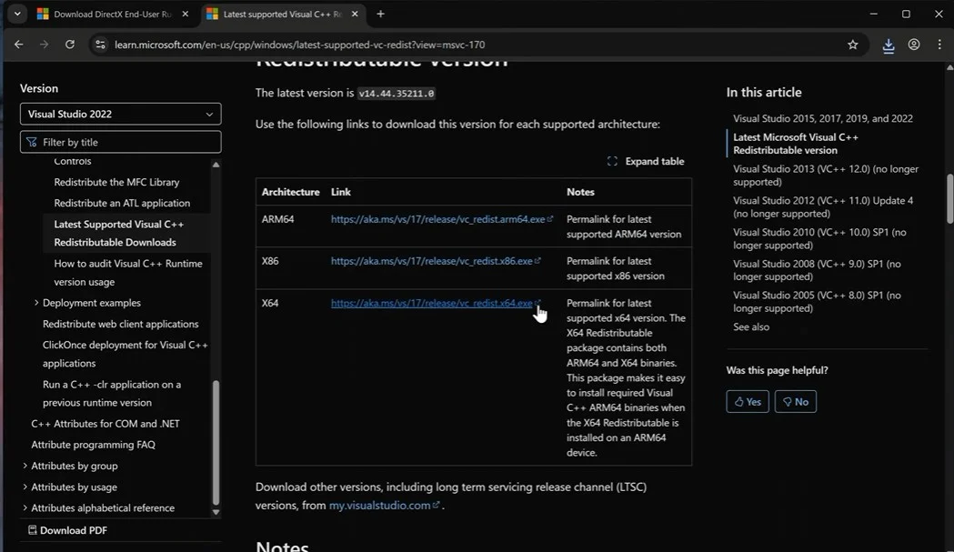Screen dimensions: 954x552
Task: Jump to Visual Studio 2008 (VC++ 9.0) section
Action: pos(817,270)
